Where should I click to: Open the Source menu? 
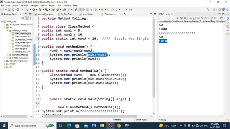pyautogui.click(x=15, y=6)
